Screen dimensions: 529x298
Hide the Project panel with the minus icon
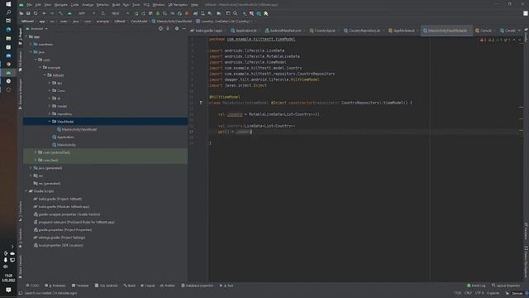[183, 29]
